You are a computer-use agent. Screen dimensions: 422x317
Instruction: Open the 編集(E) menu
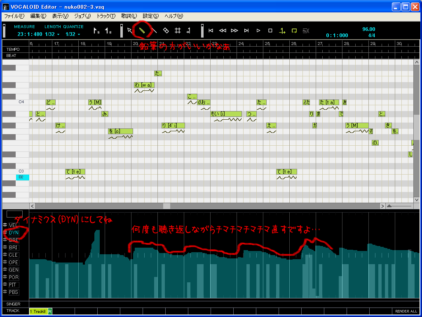point(38,16)
